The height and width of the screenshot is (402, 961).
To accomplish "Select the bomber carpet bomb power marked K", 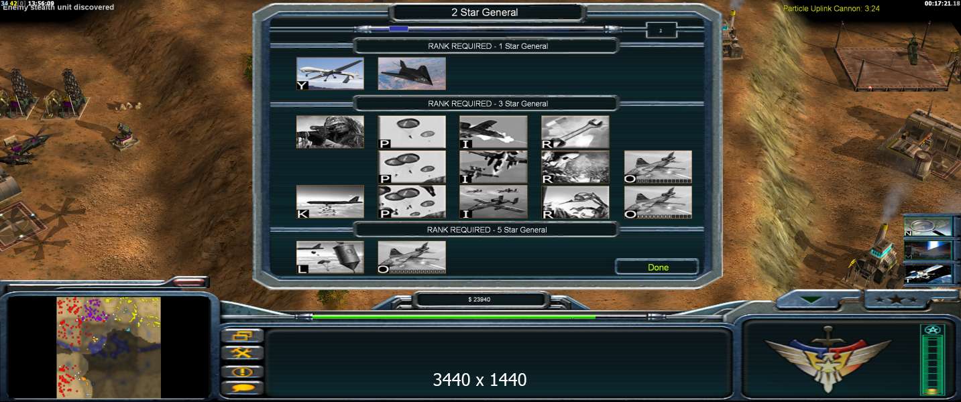I will (x=330, y=202).
